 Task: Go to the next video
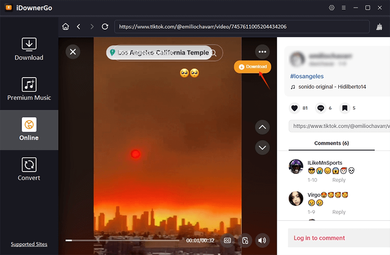click(262, 148)
